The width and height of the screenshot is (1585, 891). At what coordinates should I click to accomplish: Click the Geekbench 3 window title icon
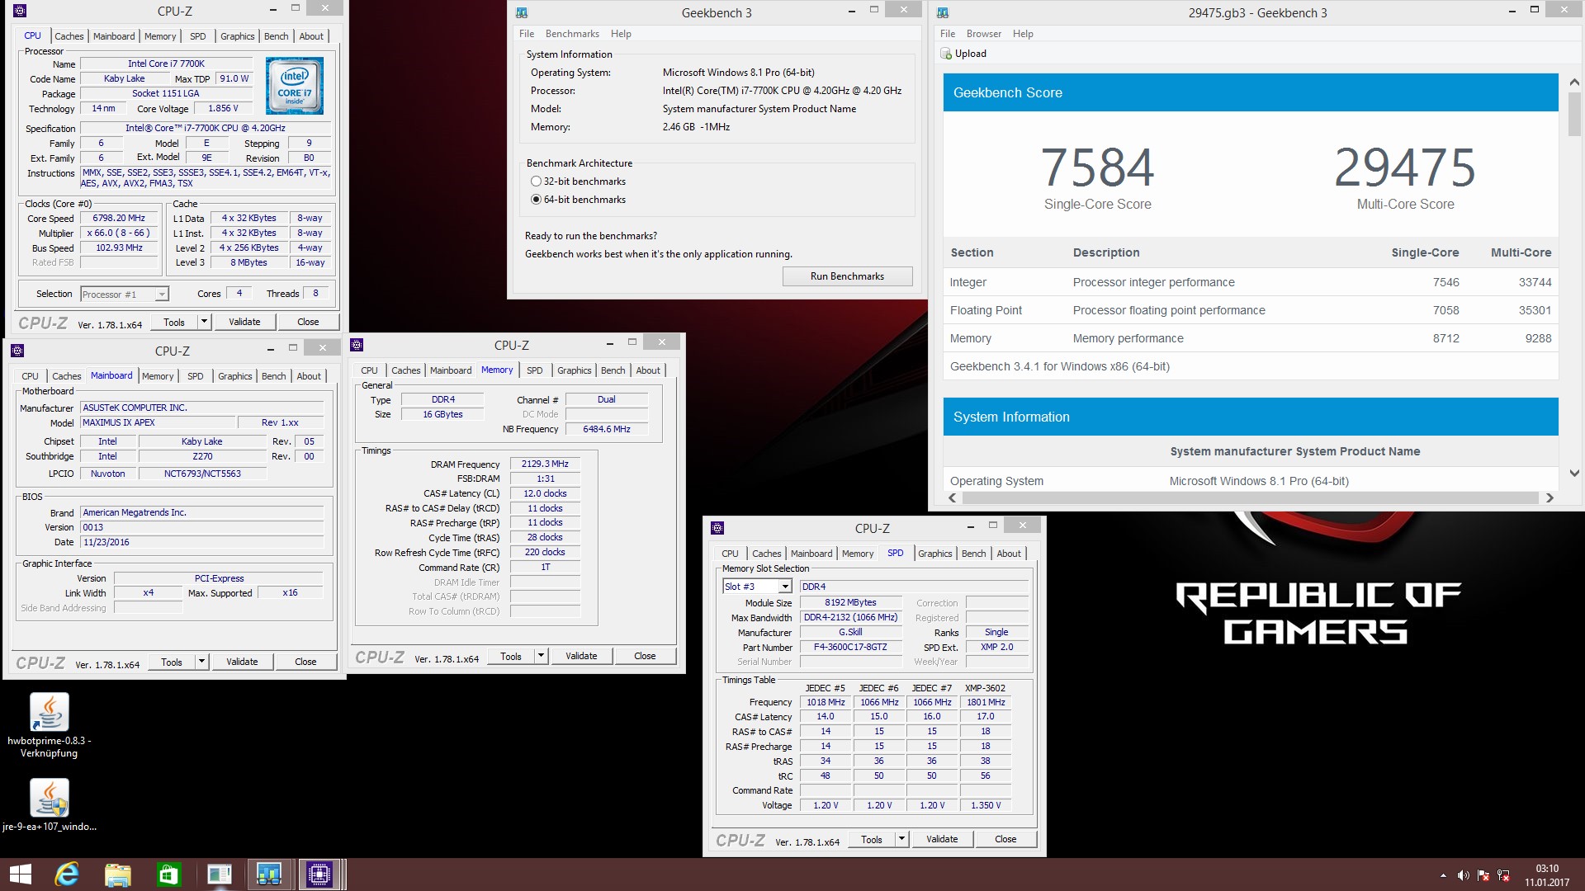coord(521,13)
